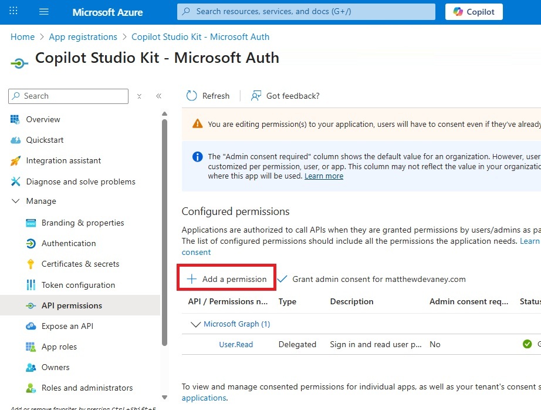This screenshot has width=541, height=410.
Task: Click the Add a permission button
Action: pos(226,279)
